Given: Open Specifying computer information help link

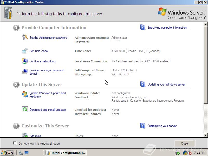Looking at the screenshot, I should pos(167,28).
